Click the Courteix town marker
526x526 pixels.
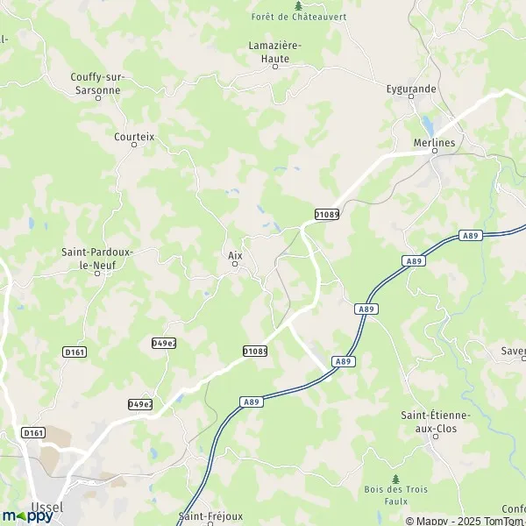[134, 145]
